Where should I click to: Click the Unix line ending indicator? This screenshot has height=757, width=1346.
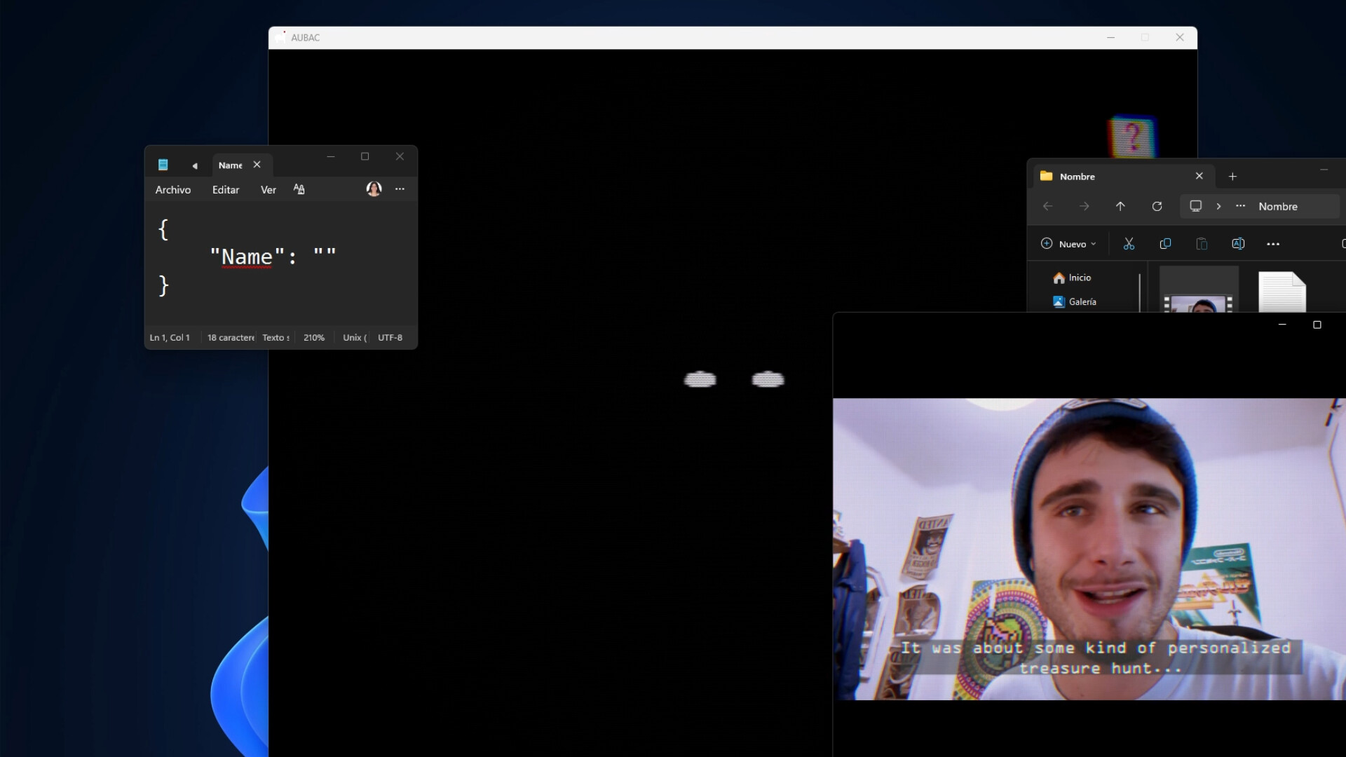355,338
